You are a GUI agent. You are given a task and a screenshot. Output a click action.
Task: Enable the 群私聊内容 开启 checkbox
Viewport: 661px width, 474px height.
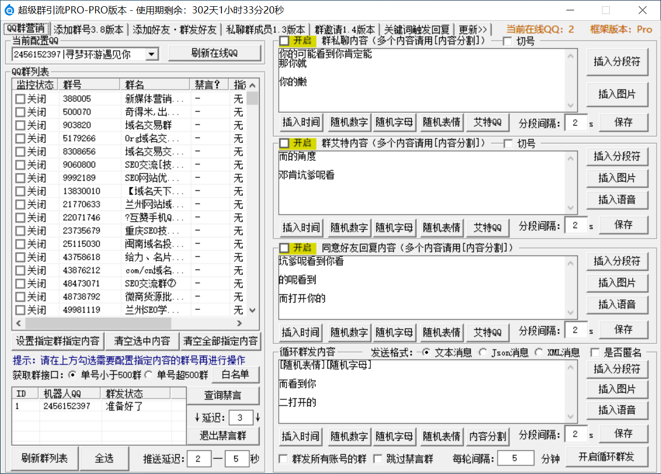(284, 41)
